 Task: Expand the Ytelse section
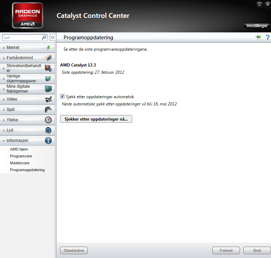point(4,120)
